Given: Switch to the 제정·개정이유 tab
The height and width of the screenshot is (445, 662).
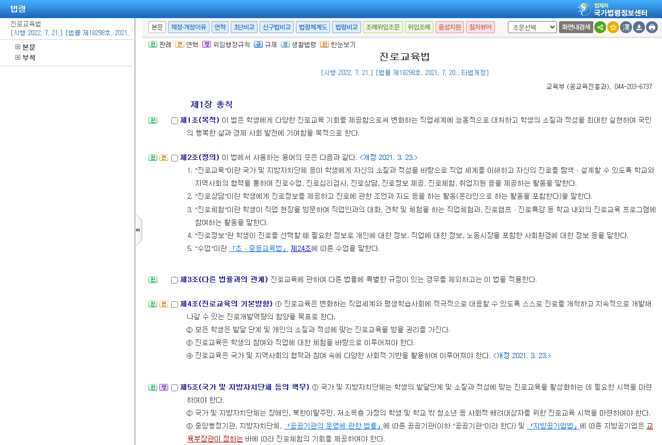Looking at the screenshot, I should pyautogui.click(x=188, y=27).
